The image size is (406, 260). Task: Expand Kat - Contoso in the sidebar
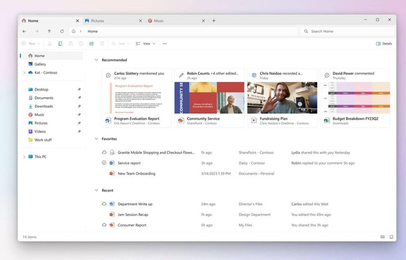tap(24, 73)
